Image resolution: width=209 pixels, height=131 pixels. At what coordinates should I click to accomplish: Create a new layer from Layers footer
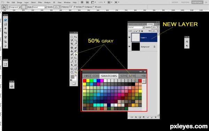pyautogui.click(x=152, y=117)
